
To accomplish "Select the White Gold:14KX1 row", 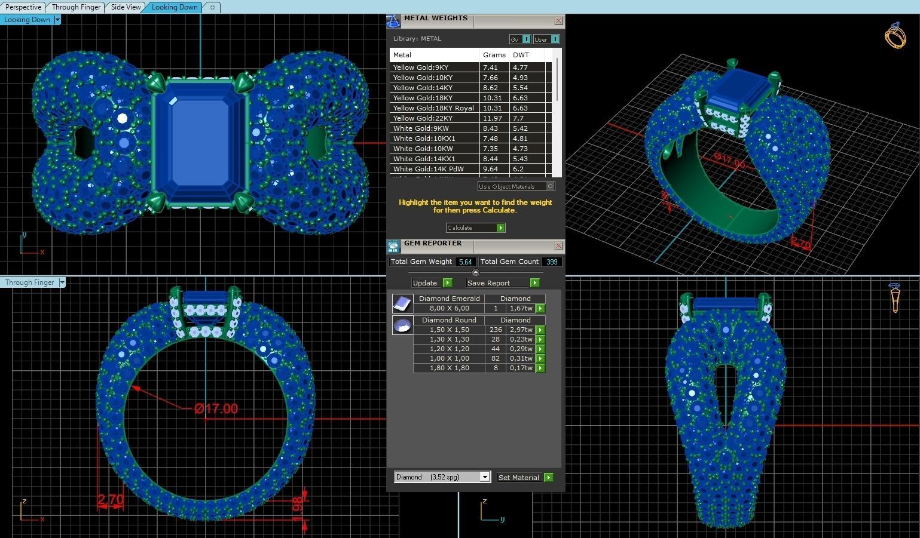I will pyautogui.click(x=470, y=159).
